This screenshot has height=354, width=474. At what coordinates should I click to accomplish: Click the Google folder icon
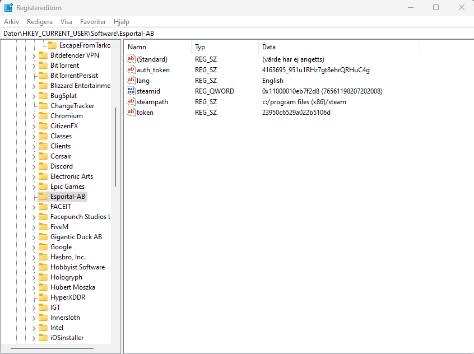(43, 247)
